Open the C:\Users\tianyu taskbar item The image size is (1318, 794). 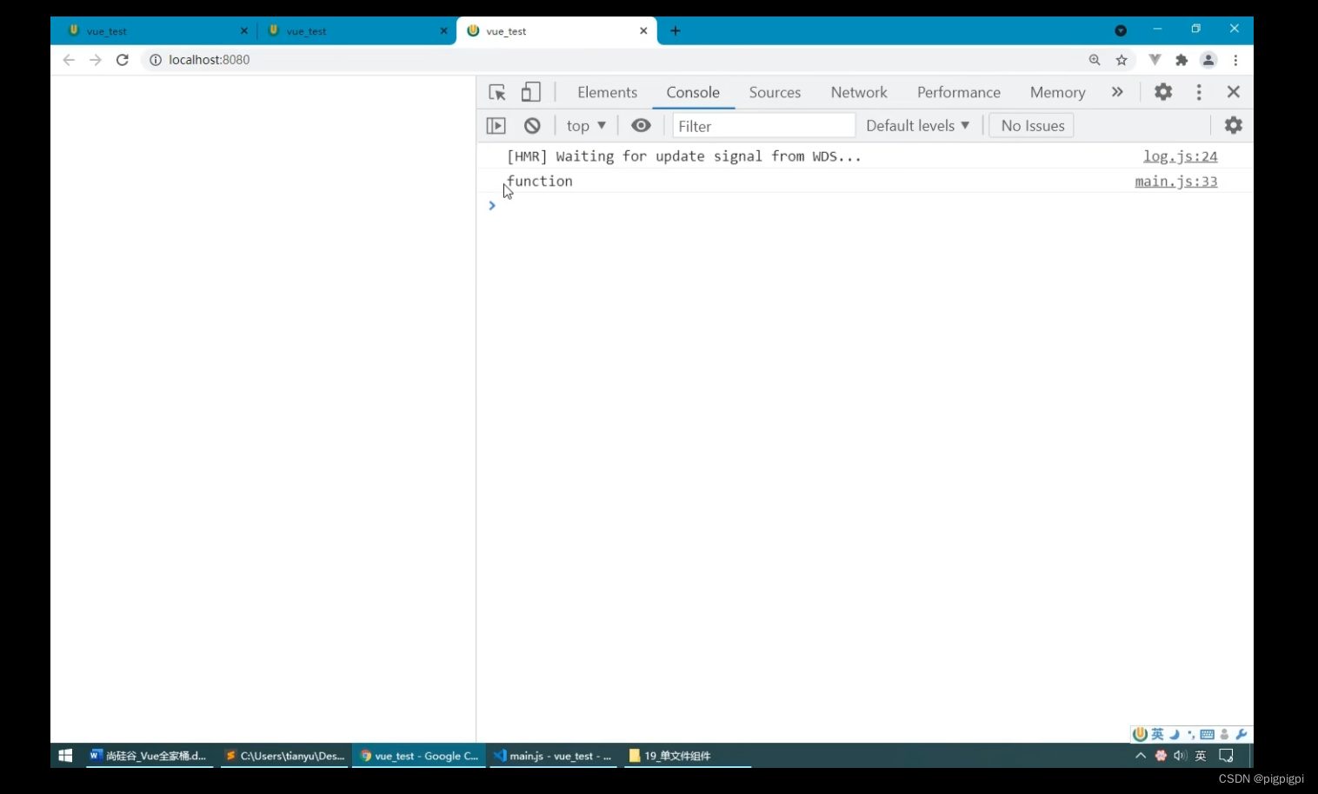pyautogui.click(x=284, y=756)
